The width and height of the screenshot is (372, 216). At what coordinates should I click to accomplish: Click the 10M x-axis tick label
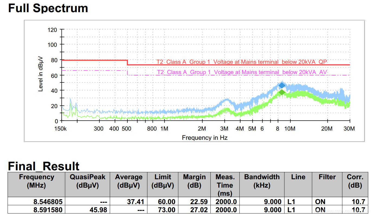click(x=290, y=129)
